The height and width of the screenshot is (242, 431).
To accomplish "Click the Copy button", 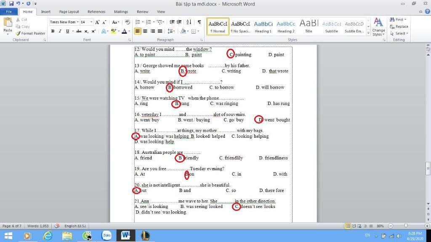I will [23, 26].
